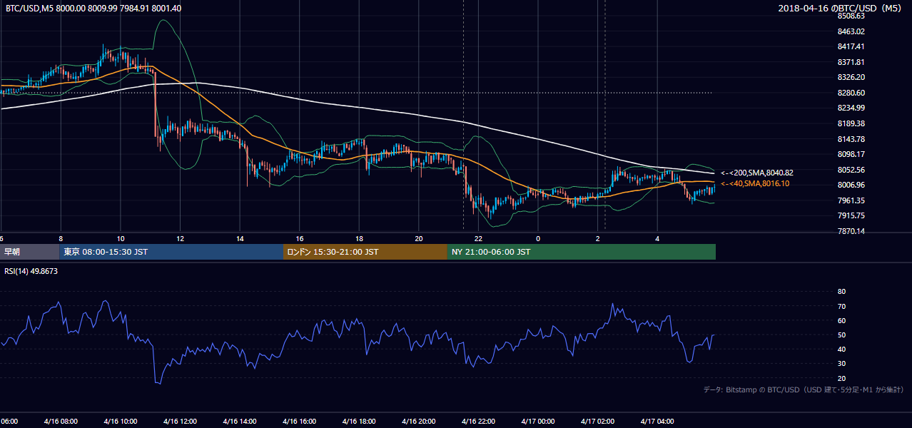Click the 東京 08:00-15:30 JST session bar

(x=171, y=252)
